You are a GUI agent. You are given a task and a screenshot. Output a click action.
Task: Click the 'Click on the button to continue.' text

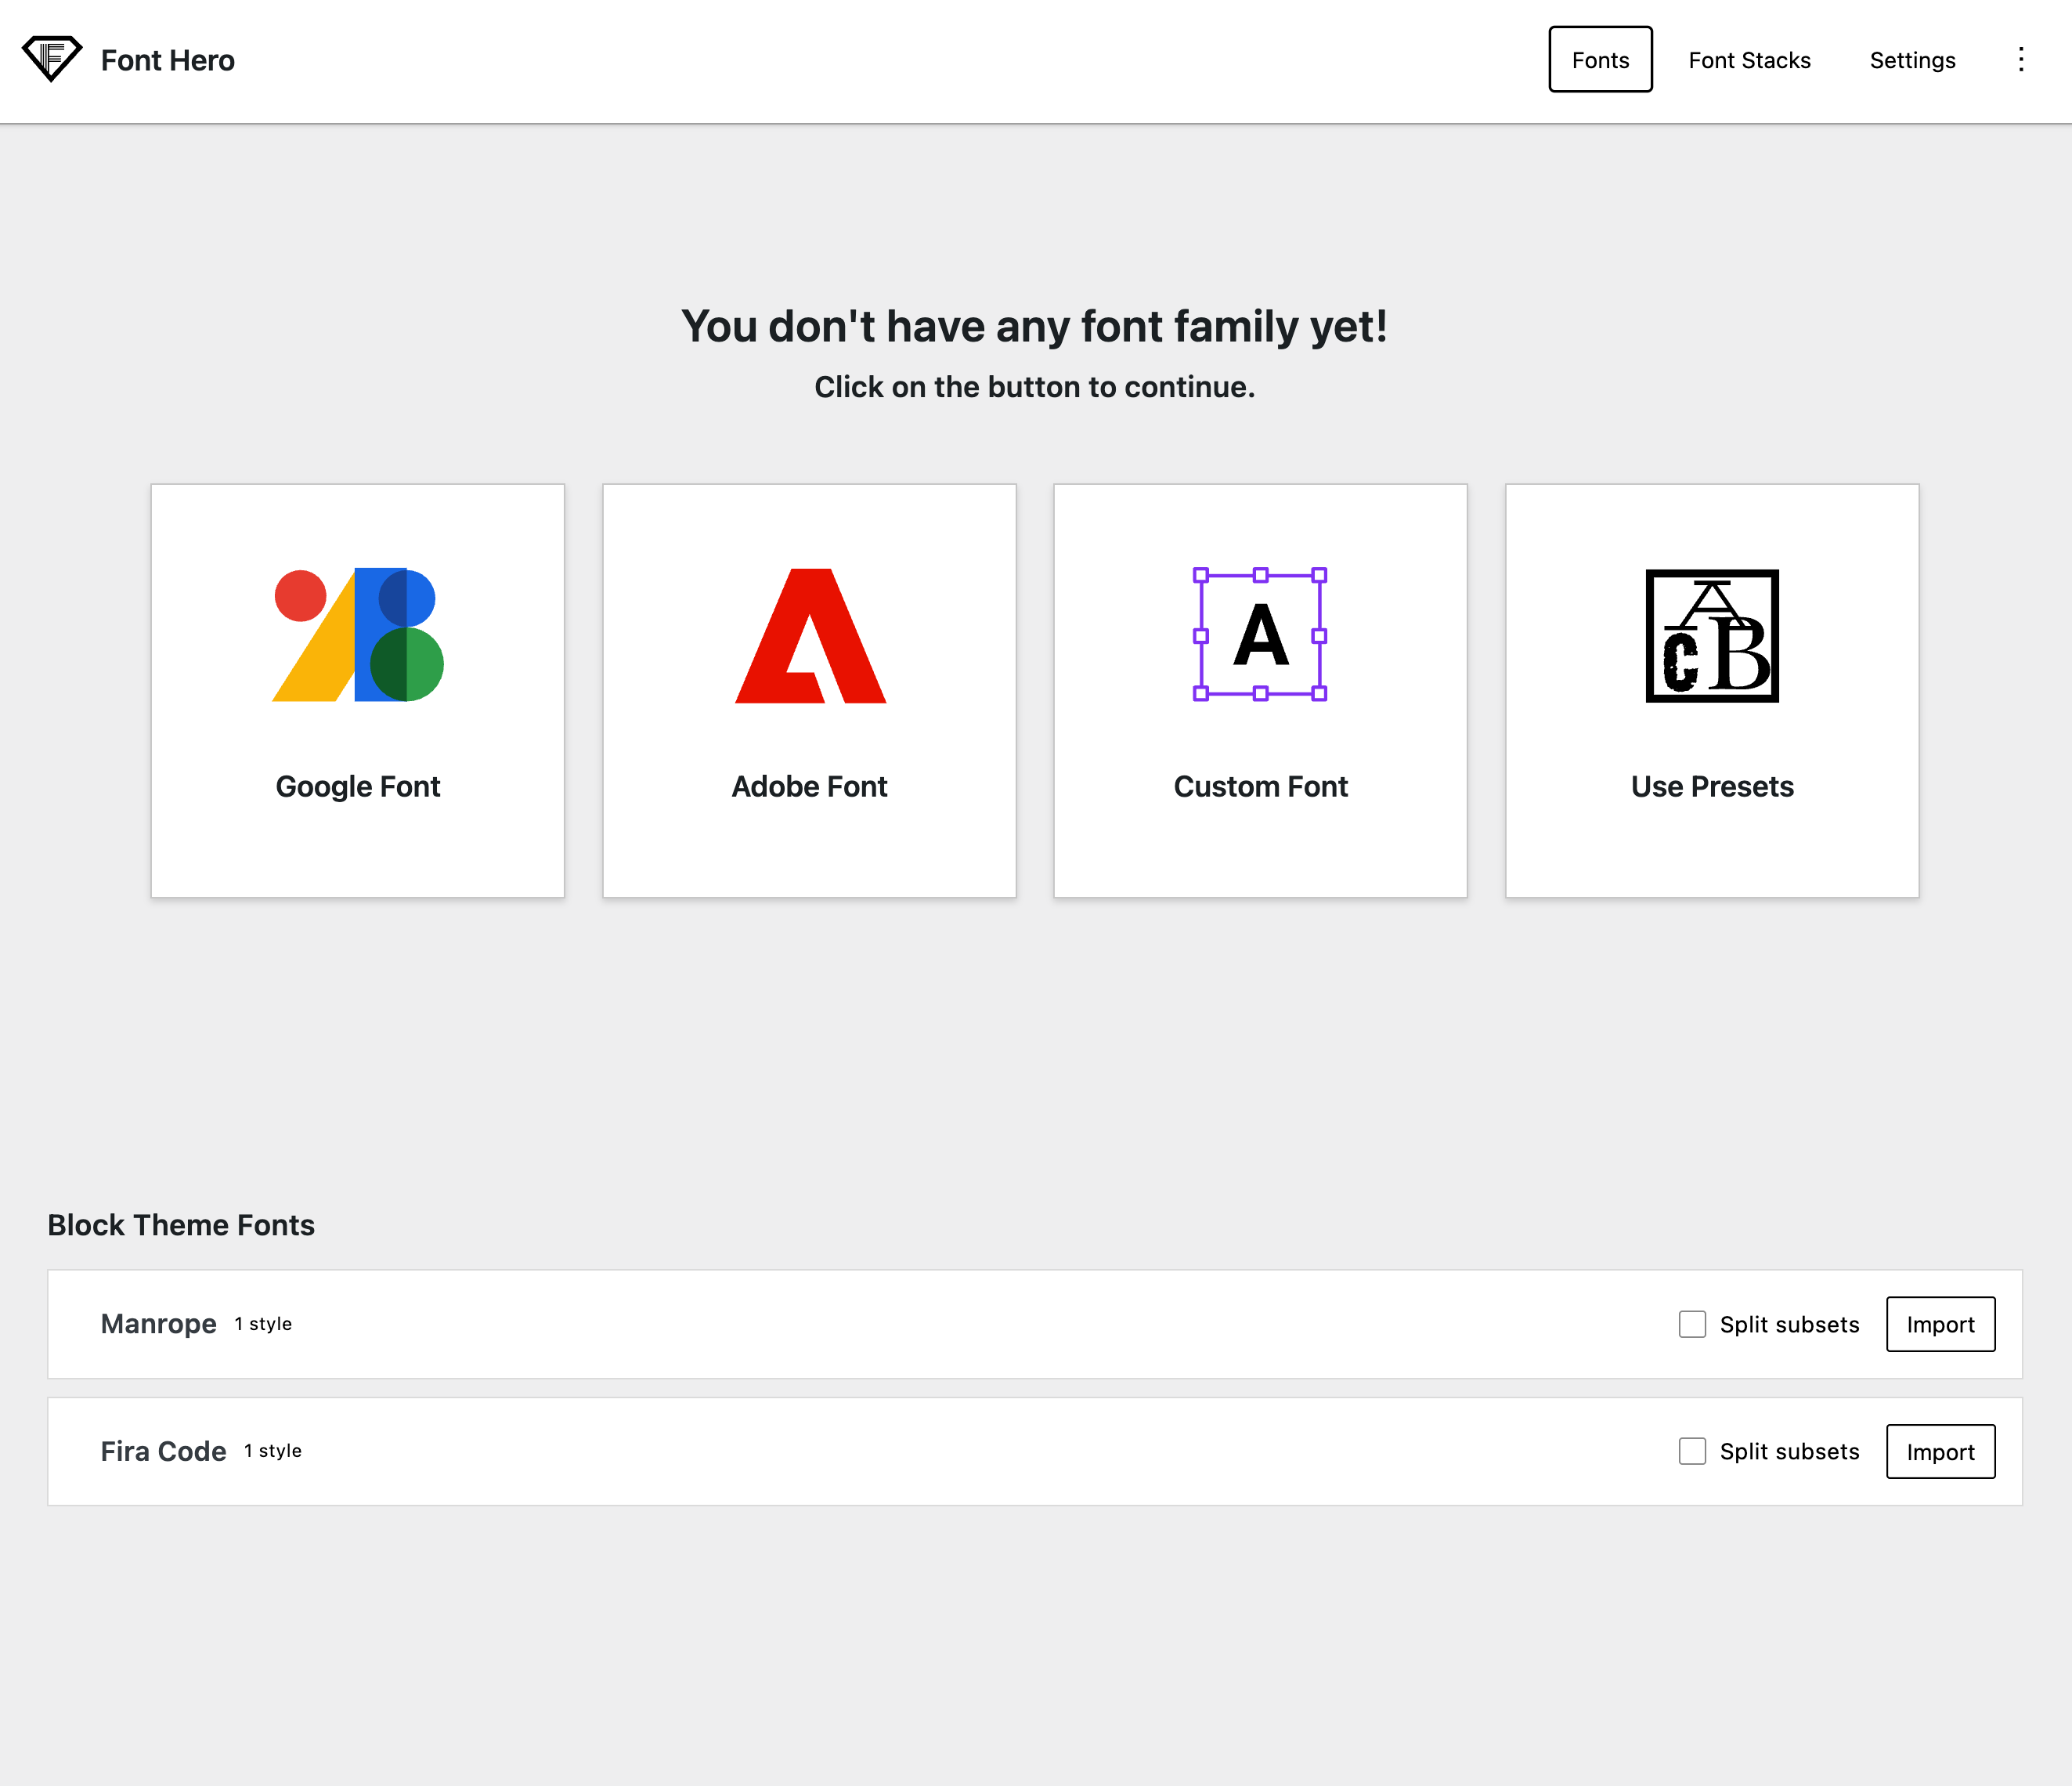(1035, 387)
